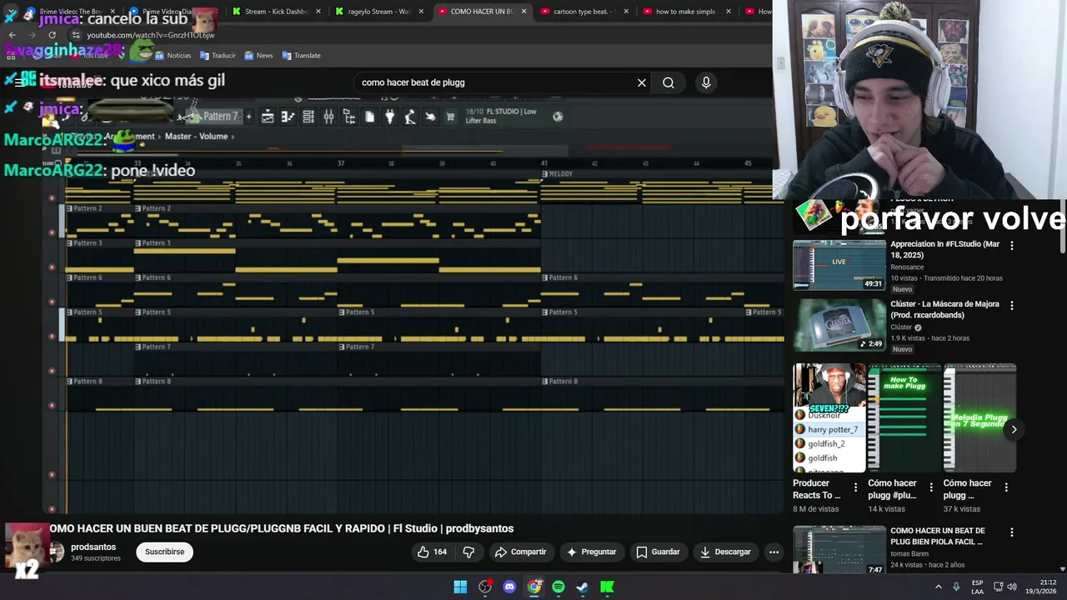Open Clúster La Máscara de Majora thumbnail
Viewport: 1067px width, 600px height.
[839, 325]
